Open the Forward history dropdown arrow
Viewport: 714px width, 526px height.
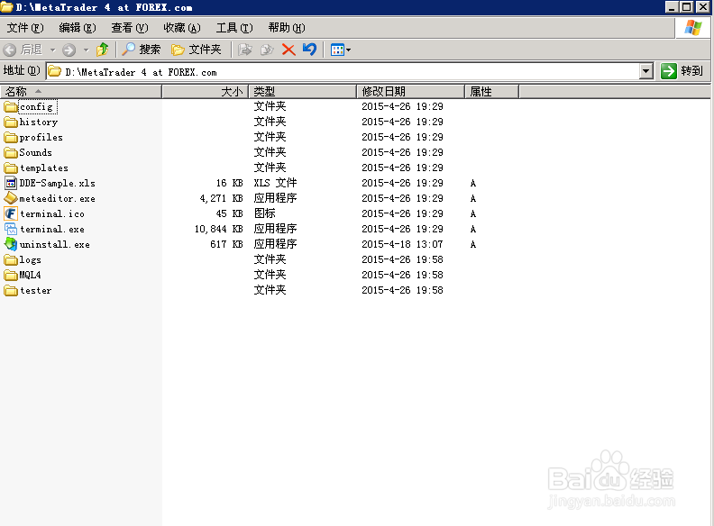pos(86,50)
